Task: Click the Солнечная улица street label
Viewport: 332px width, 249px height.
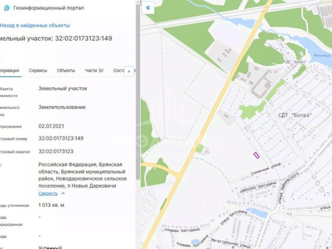Action: [266, 169]
